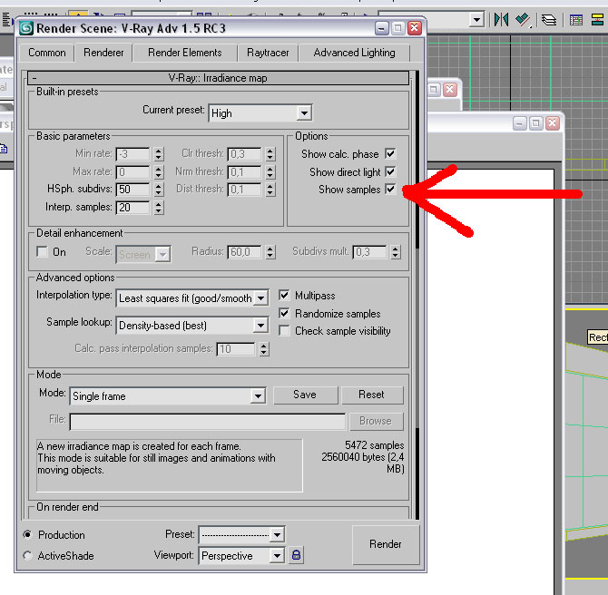Click the Render Scene title bar icon

[26, 28]
